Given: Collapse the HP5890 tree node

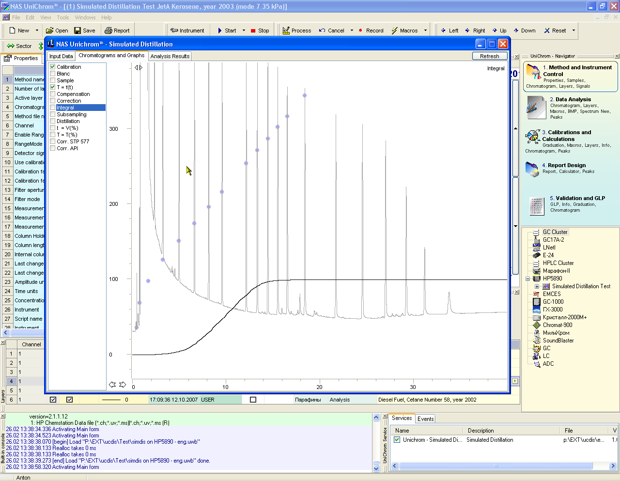Looking at the screenshot, I should click(x=528, y=279).
